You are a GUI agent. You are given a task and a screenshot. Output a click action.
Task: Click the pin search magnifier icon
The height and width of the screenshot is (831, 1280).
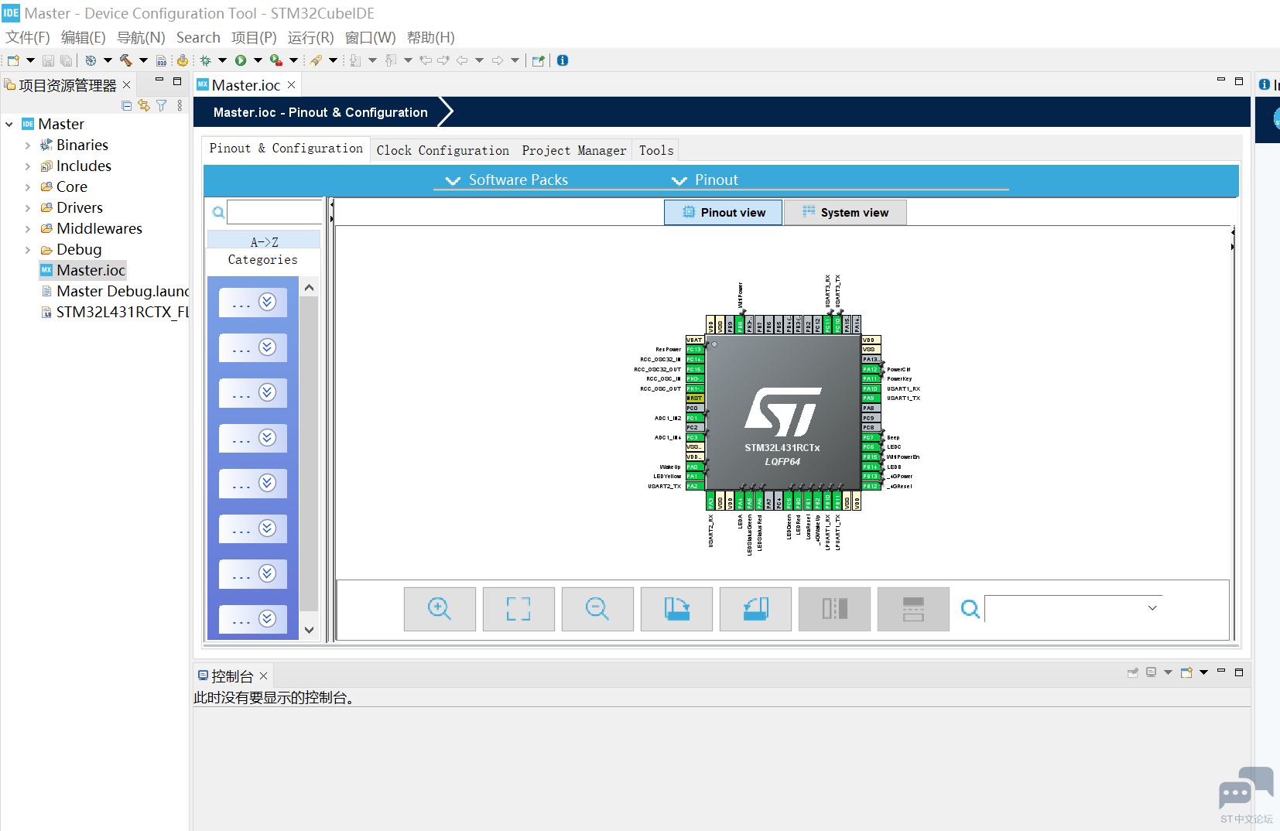[970, 610]
